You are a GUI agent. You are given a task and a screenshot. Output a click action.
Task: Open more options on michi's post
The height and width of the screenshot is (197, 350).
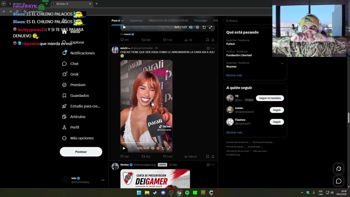coord(213,48)
